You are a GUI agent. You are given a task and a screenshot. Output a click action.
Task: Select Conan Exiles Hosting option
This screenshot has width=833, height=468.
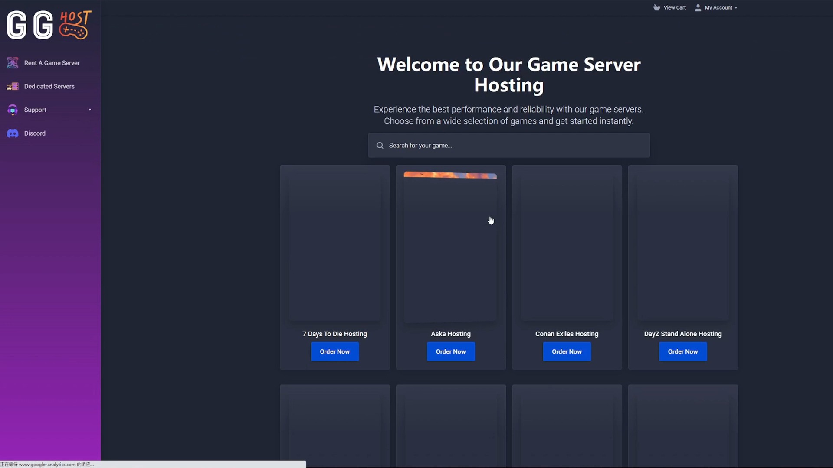pyautogui.click(x=566, y=351)
